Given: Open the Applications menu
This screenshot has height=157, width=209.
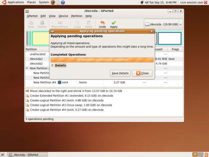Looking at the screenshot, I should (16, 2).
